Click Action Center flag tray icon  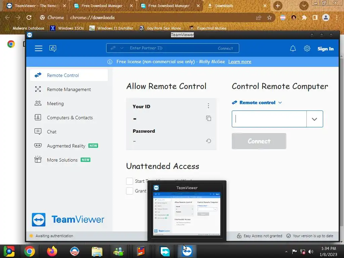click(x=294, y=251)
